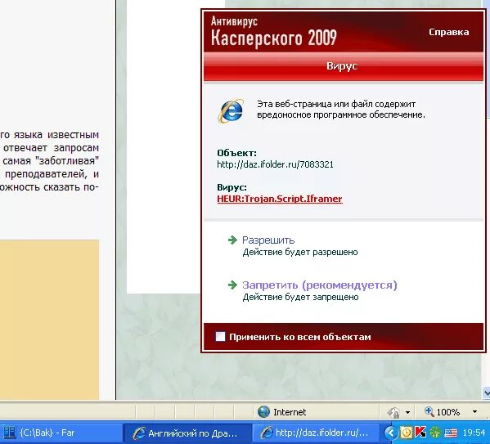Image resolution: width=490 pixels, height=444 pixels.
Task: Click the green arrow beside Запретить
Action: [232, 285]
